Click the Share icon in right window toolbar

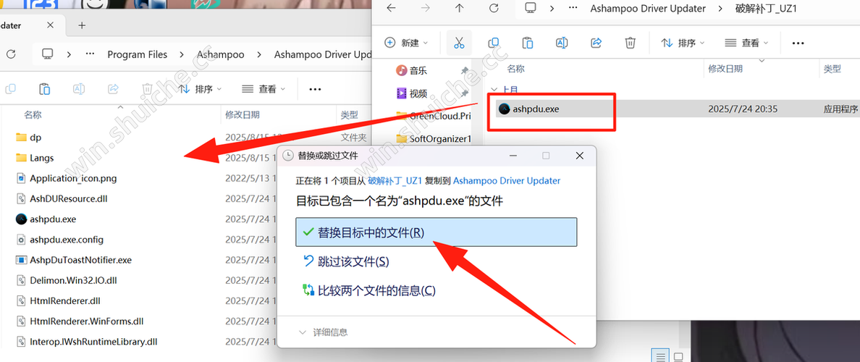click(596, 42)
